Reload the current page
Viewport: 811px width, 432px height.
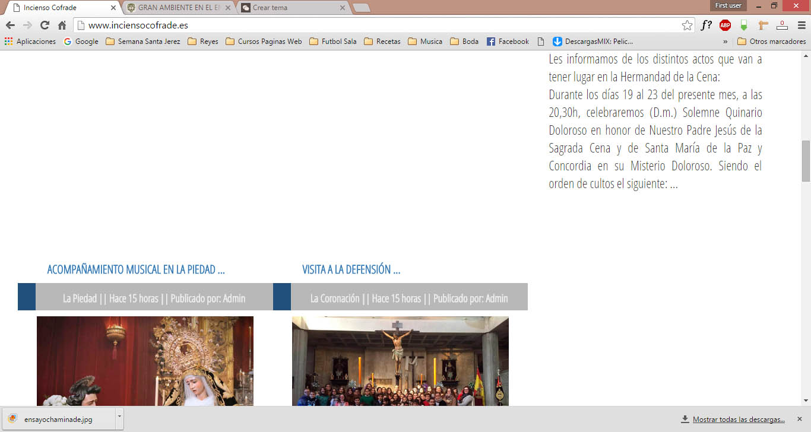45,25
